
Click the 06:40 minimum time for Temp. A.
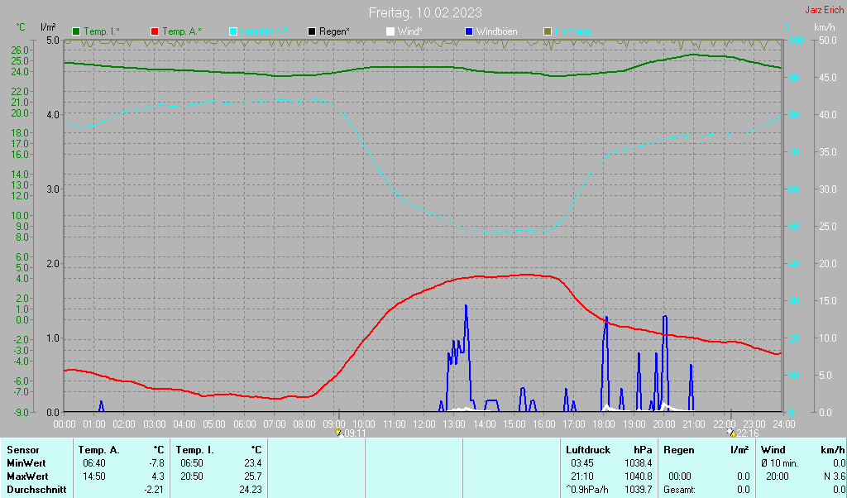point(94,463)
